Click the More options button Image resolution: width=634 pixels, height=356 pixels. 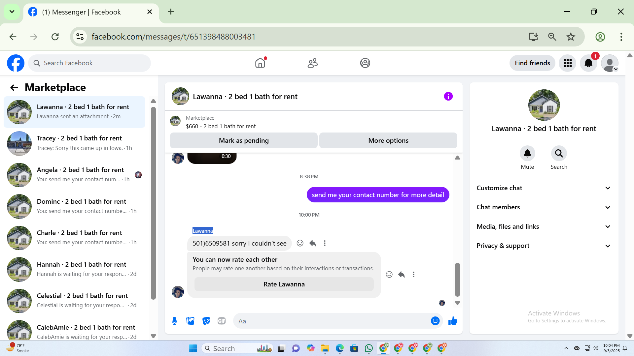click(x=388, y=140)
